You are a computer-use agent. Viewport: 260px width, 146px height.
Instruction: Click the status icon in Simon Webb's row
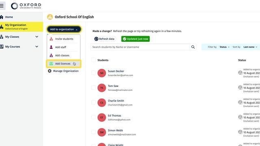tap(240, 132)
